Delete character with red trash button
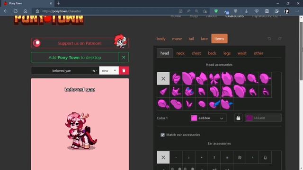Viewport: 303px width, 170px height. pyautogui.click(x=124, y=70)
